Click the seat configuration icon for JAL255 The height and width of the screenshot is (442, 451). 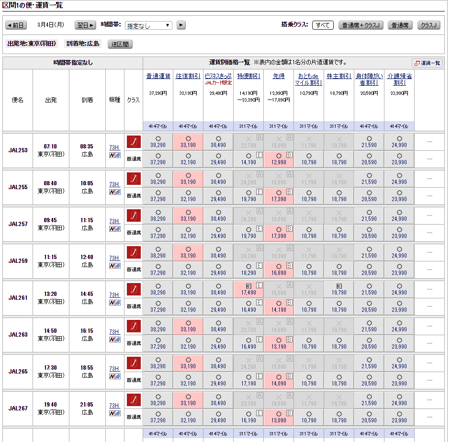coord(115,192)
